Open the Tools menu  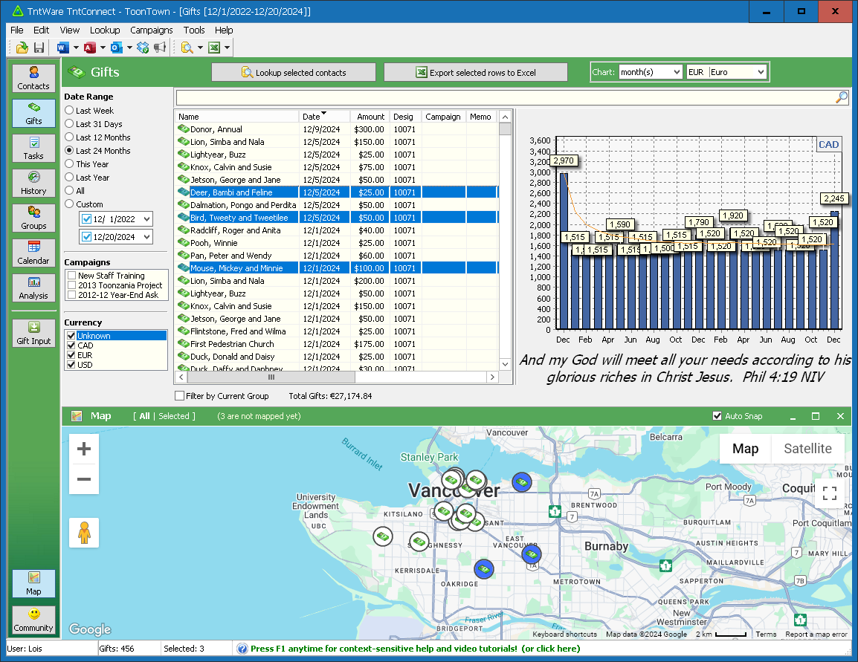(x=194, y=30)
